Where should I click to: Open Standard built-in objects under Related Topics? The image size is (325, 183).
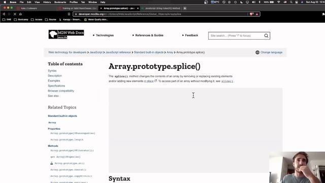62,116
